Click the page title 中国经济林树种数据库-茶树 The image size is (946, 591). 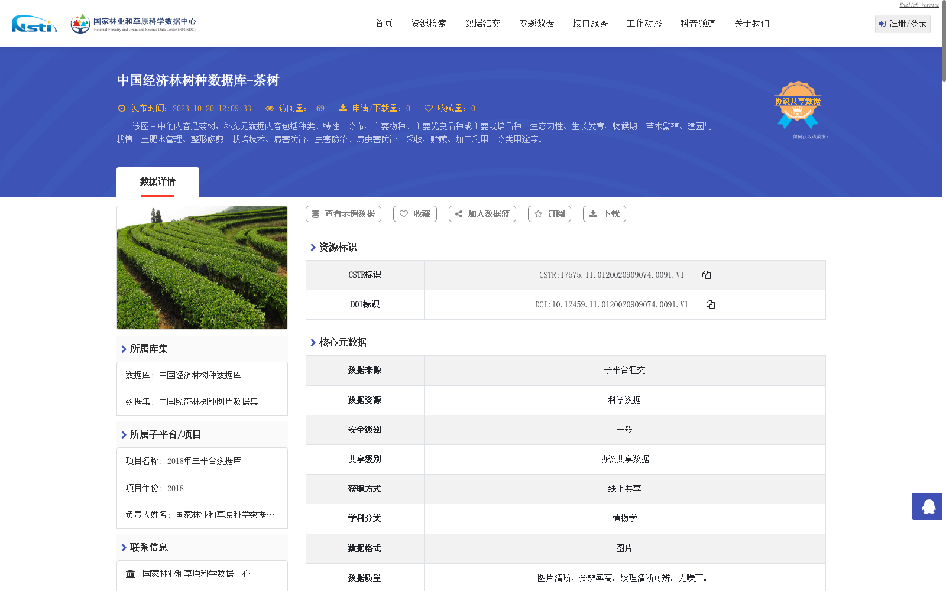coord(198,80)
